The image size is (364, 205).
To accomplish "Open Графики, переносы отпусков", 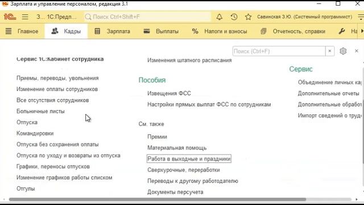I will pos(53,166).
